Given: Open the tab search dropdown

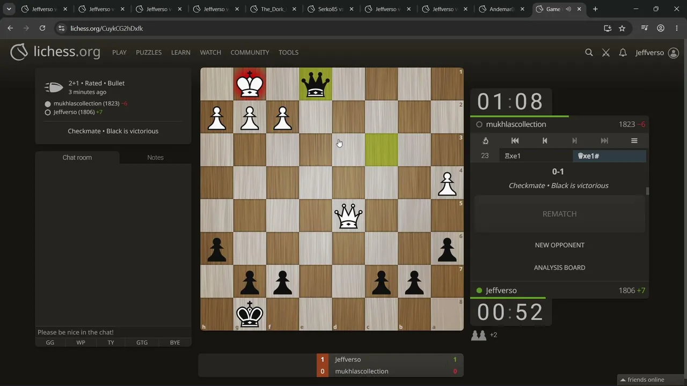Looking at the screenshot, I should [9, 9].
